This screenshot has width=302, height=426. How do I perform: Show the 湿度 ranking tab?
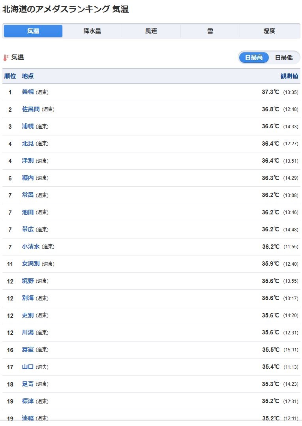pyautogui.click(x=269, y=31)
